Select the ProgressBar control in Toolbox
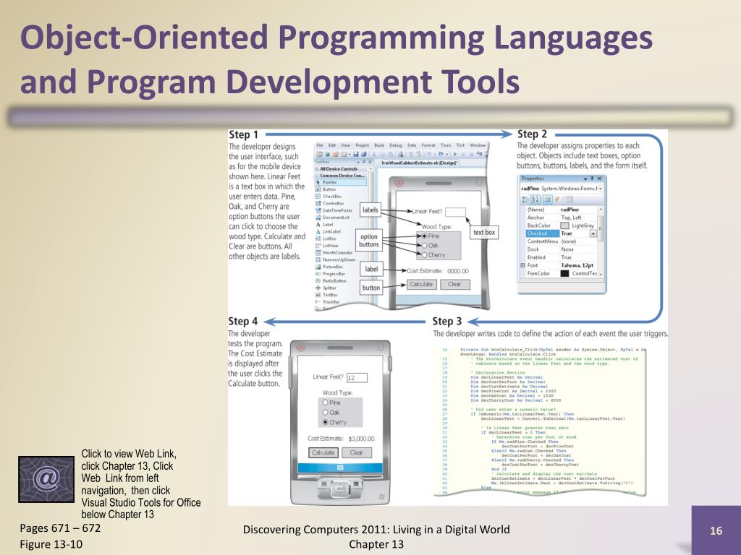Screen dimensions: 741x555 click(x=330, y=274)
